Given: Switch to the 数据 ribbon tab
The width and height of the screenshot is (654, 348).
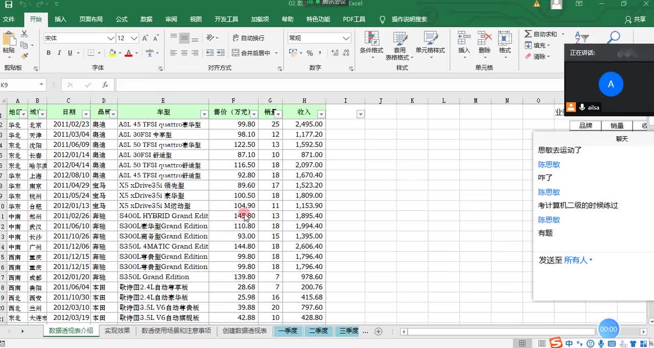Looking at the screenshot, I should tap(146, 19).
